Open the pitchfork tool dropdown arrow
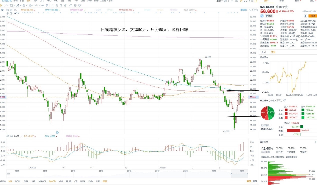 [x=20, y=5]
